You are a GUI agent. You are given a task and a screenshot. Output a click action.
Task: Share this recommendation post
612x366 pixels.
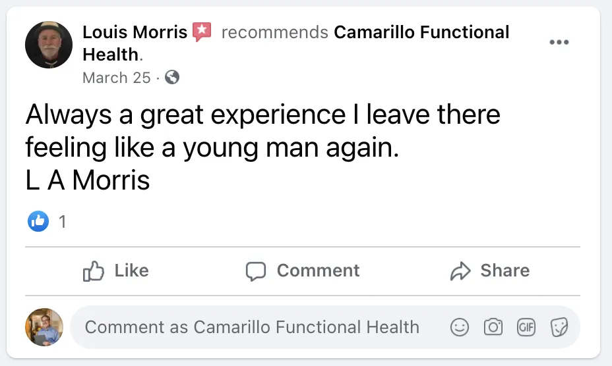489,271
